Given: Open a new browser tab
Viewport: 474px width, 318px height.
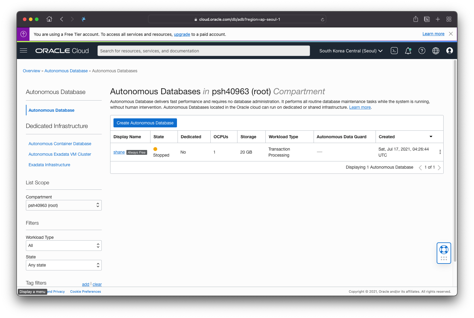Looking at the screenshot, I should 438,19.
